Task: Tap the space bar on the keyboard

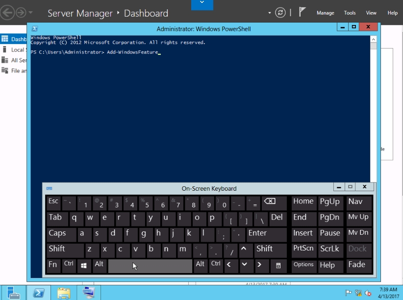Action: (x=150, y=266)
